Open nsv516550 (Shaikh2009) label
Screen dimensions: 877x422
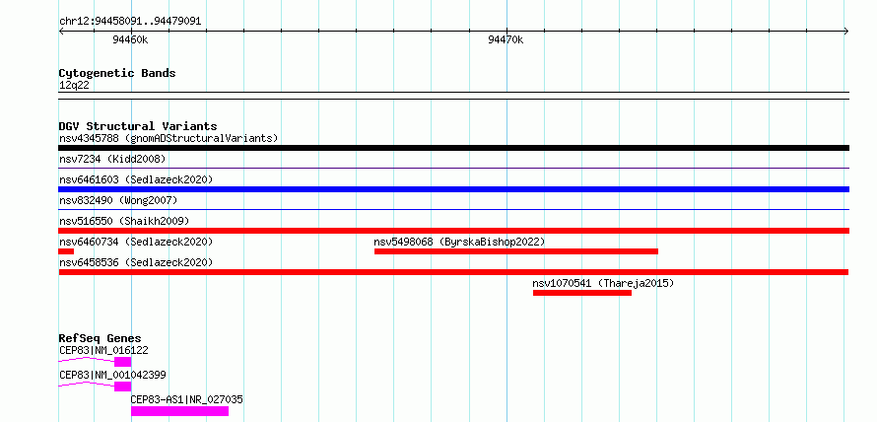[x=124, y=221]
